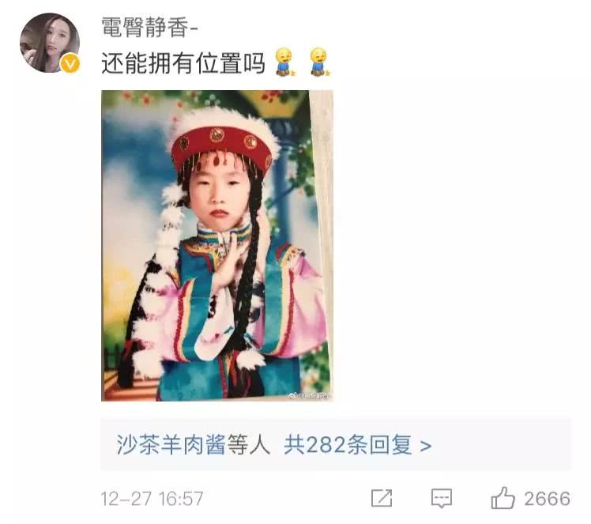The image size is (591, 524).
Task: Click the orange verified V badge
Action: pyautogui.click(x=70, y=63)
